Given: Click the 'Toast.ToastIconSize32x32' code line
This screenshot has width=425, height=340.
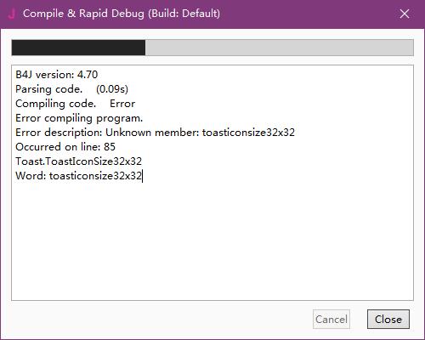Looking at the screenshot, I should 78,161.
